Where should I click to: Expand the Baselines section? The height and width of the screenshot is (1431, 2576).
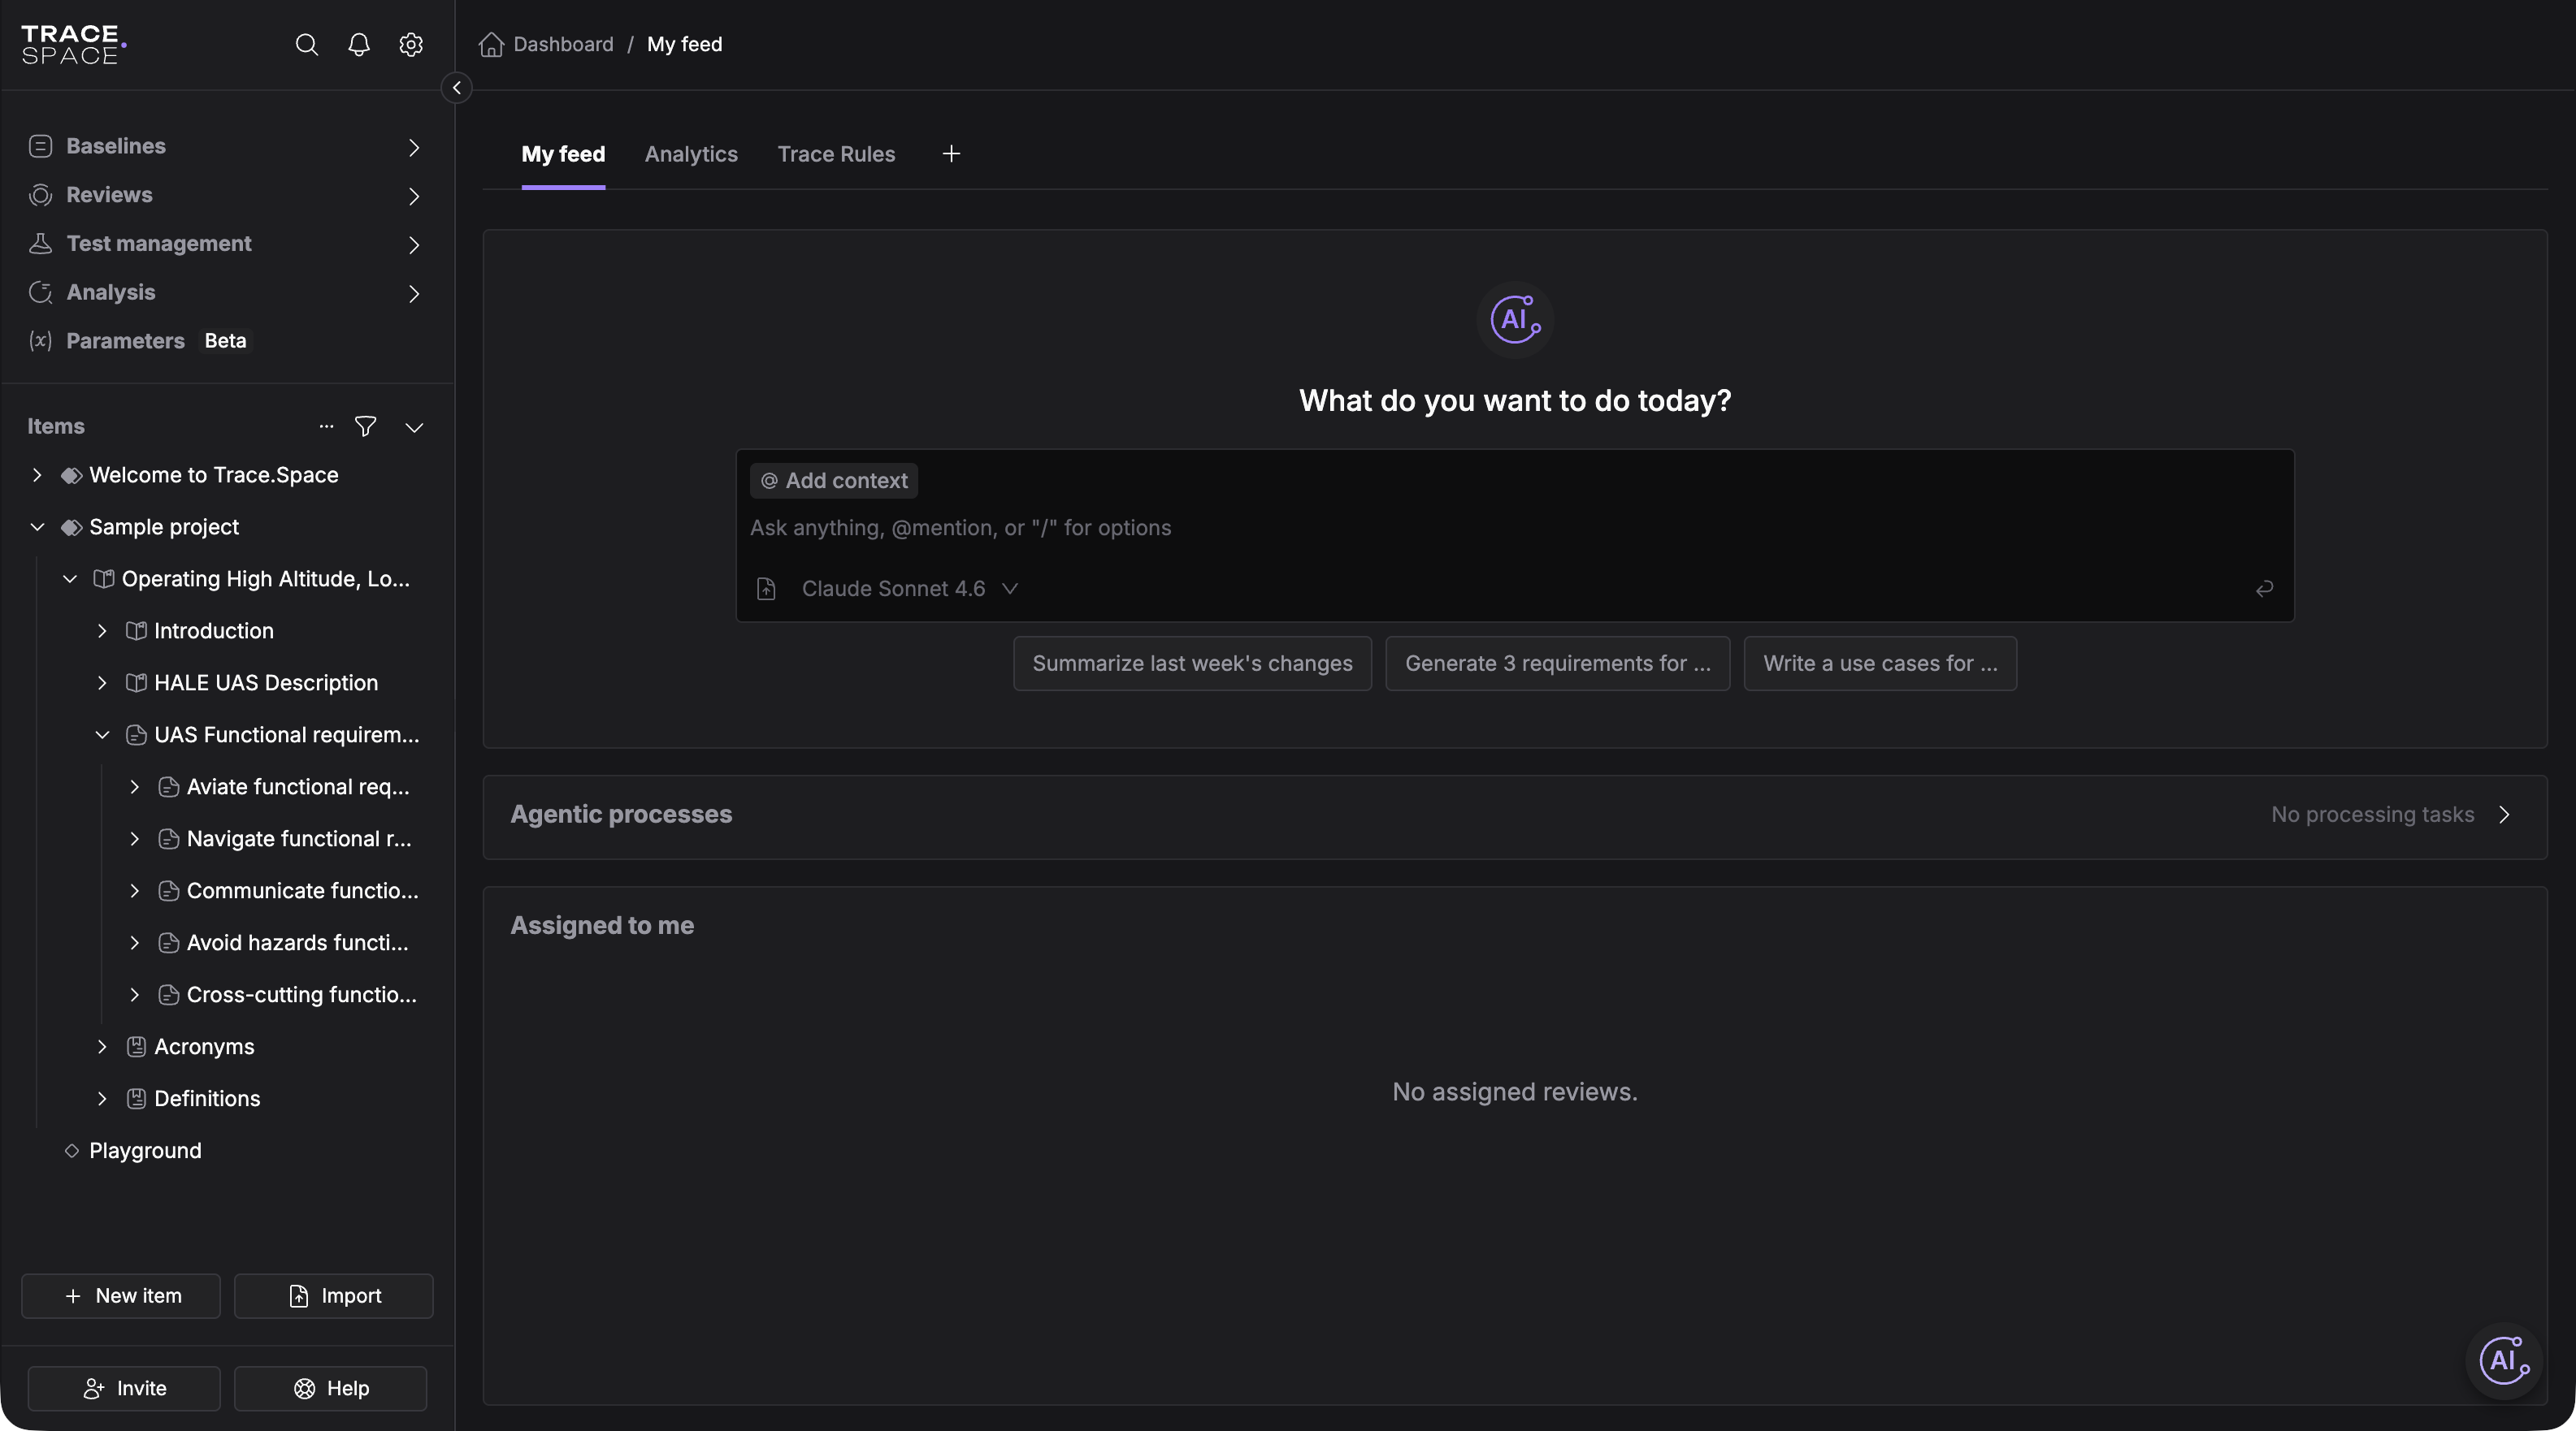[x=414, y=147]
